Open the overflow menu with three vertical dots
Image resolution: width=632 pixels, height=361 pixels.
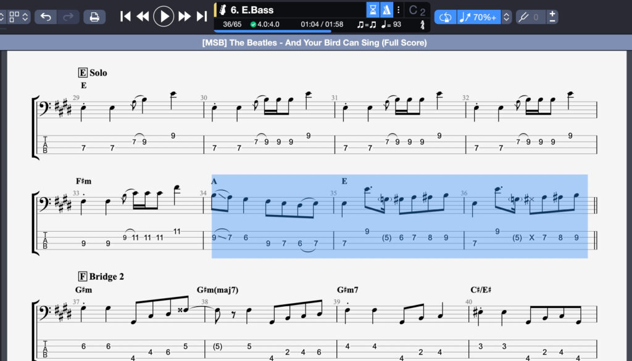397,9
